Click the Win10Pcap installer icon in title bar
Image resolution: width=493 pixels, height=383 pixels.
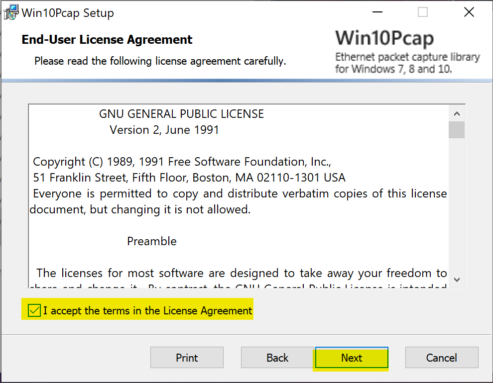pyautogui.click(x=11, y=12)
